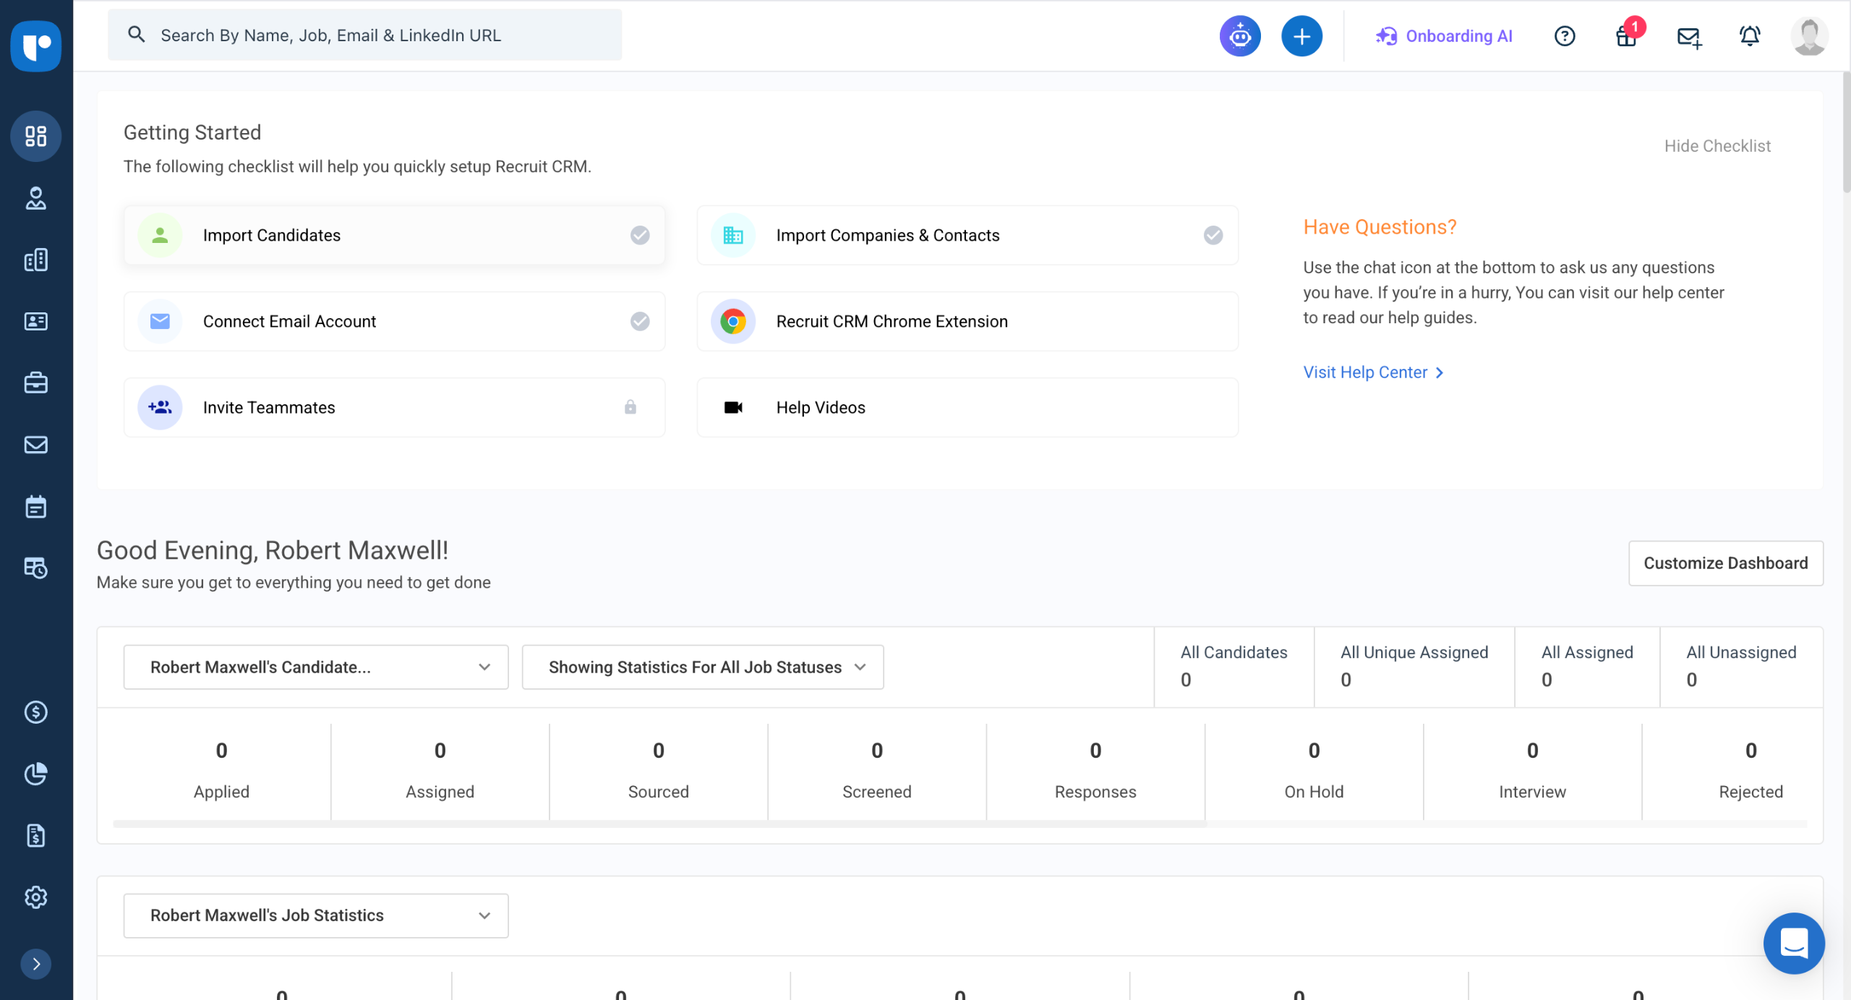The width and height of the screenshot is (1851, 1000).
Task: Click the blue plus add button
Action: pyautogui.click(x=1301, y=35)
